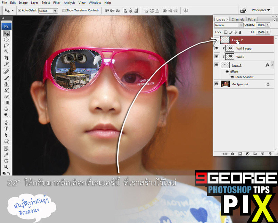Viewport: 278px width, 223px height.
Task: Select the Custom Shape tool
Action: click(6, 141)
